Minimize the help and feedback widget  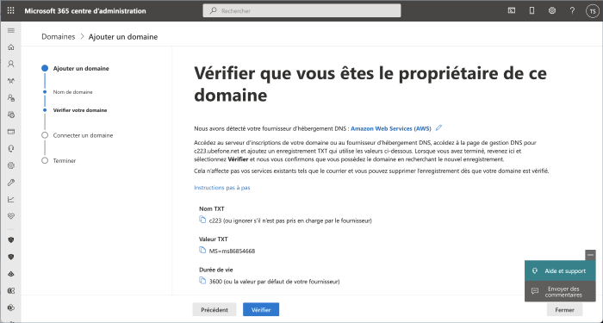click(x=590, y=255)
